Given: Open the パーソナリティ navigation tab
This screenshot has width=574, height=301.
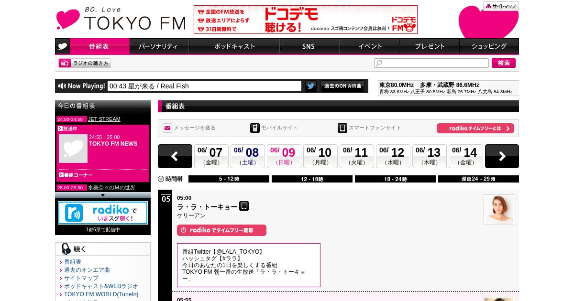Looking at the screenshot, I should (159, 46).
